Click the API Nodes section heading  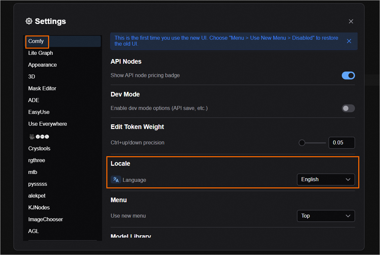(x=126, y=62)
